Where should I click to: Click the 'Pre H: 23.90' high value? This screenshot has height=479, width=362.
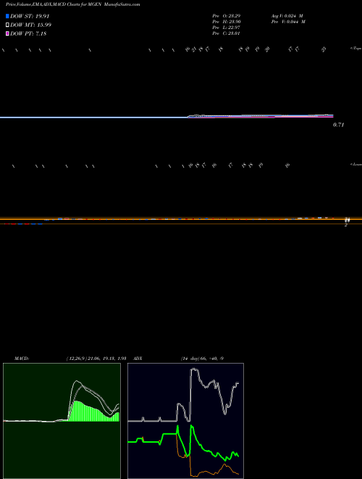pyautogui.click(x=226, y=22)
